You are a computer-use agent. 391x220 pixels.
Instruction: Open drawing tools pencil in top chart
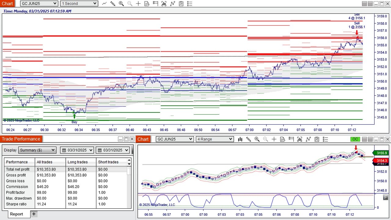pos(113,4)
